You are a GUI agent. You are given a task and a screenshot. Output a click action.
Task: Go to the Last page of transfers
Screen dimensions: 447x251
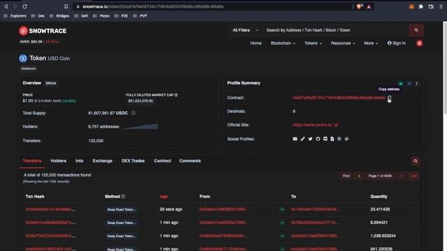coord(413,176)
